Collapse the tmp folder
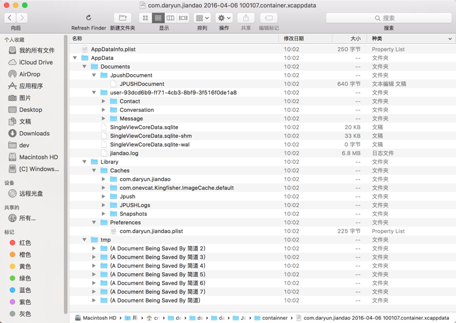 coord(84,240)
